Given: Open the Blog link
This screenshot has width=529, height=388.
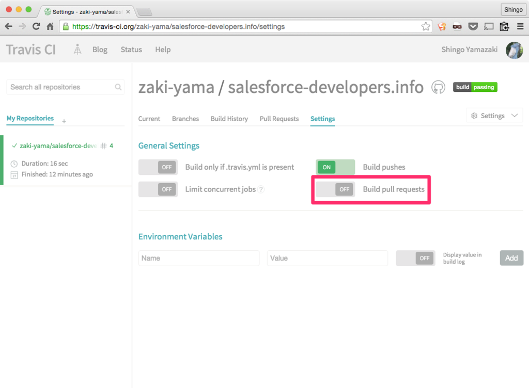Looking at the screenshot, I should tap(100, 50).
